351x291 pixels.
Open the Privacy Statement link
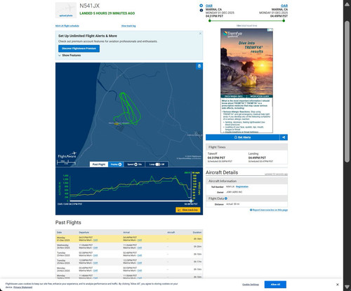[23, 287]
